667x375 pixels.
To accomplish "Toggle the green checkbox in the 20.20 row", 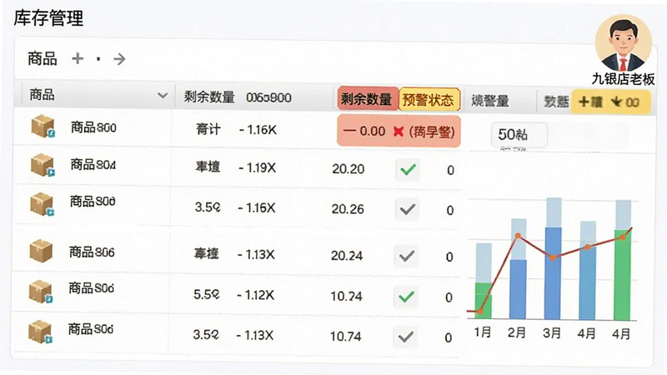I will [408, 170].
